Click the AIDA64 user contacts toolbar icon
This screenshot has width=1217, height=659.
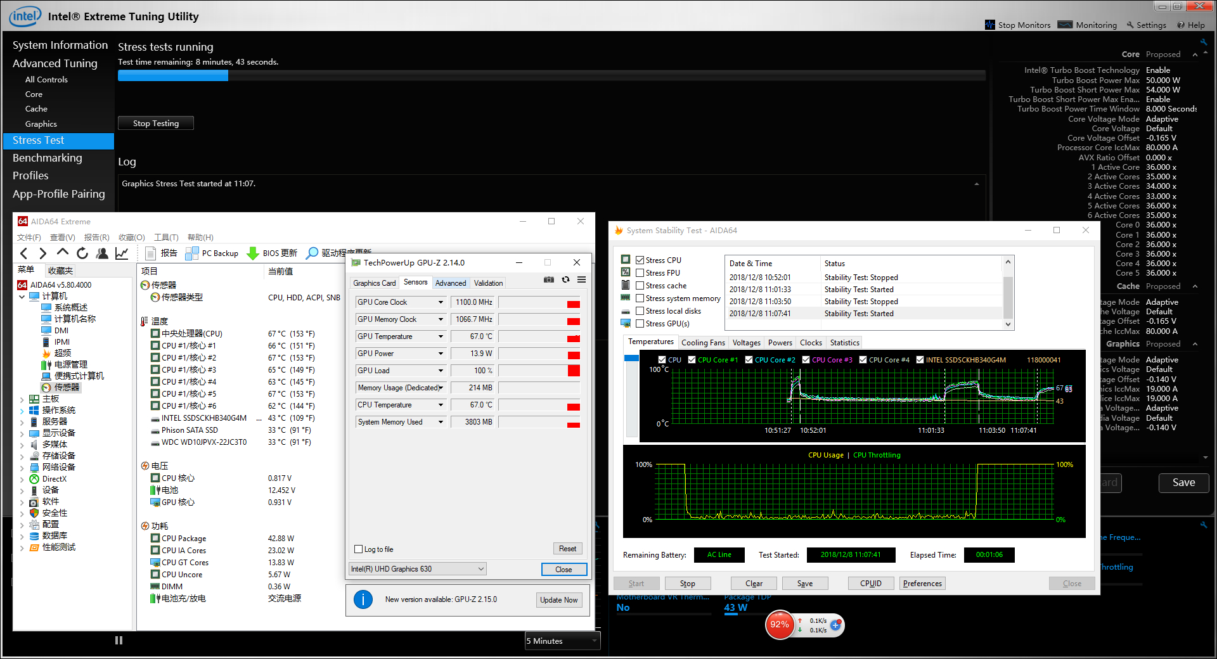coord(102,253)
